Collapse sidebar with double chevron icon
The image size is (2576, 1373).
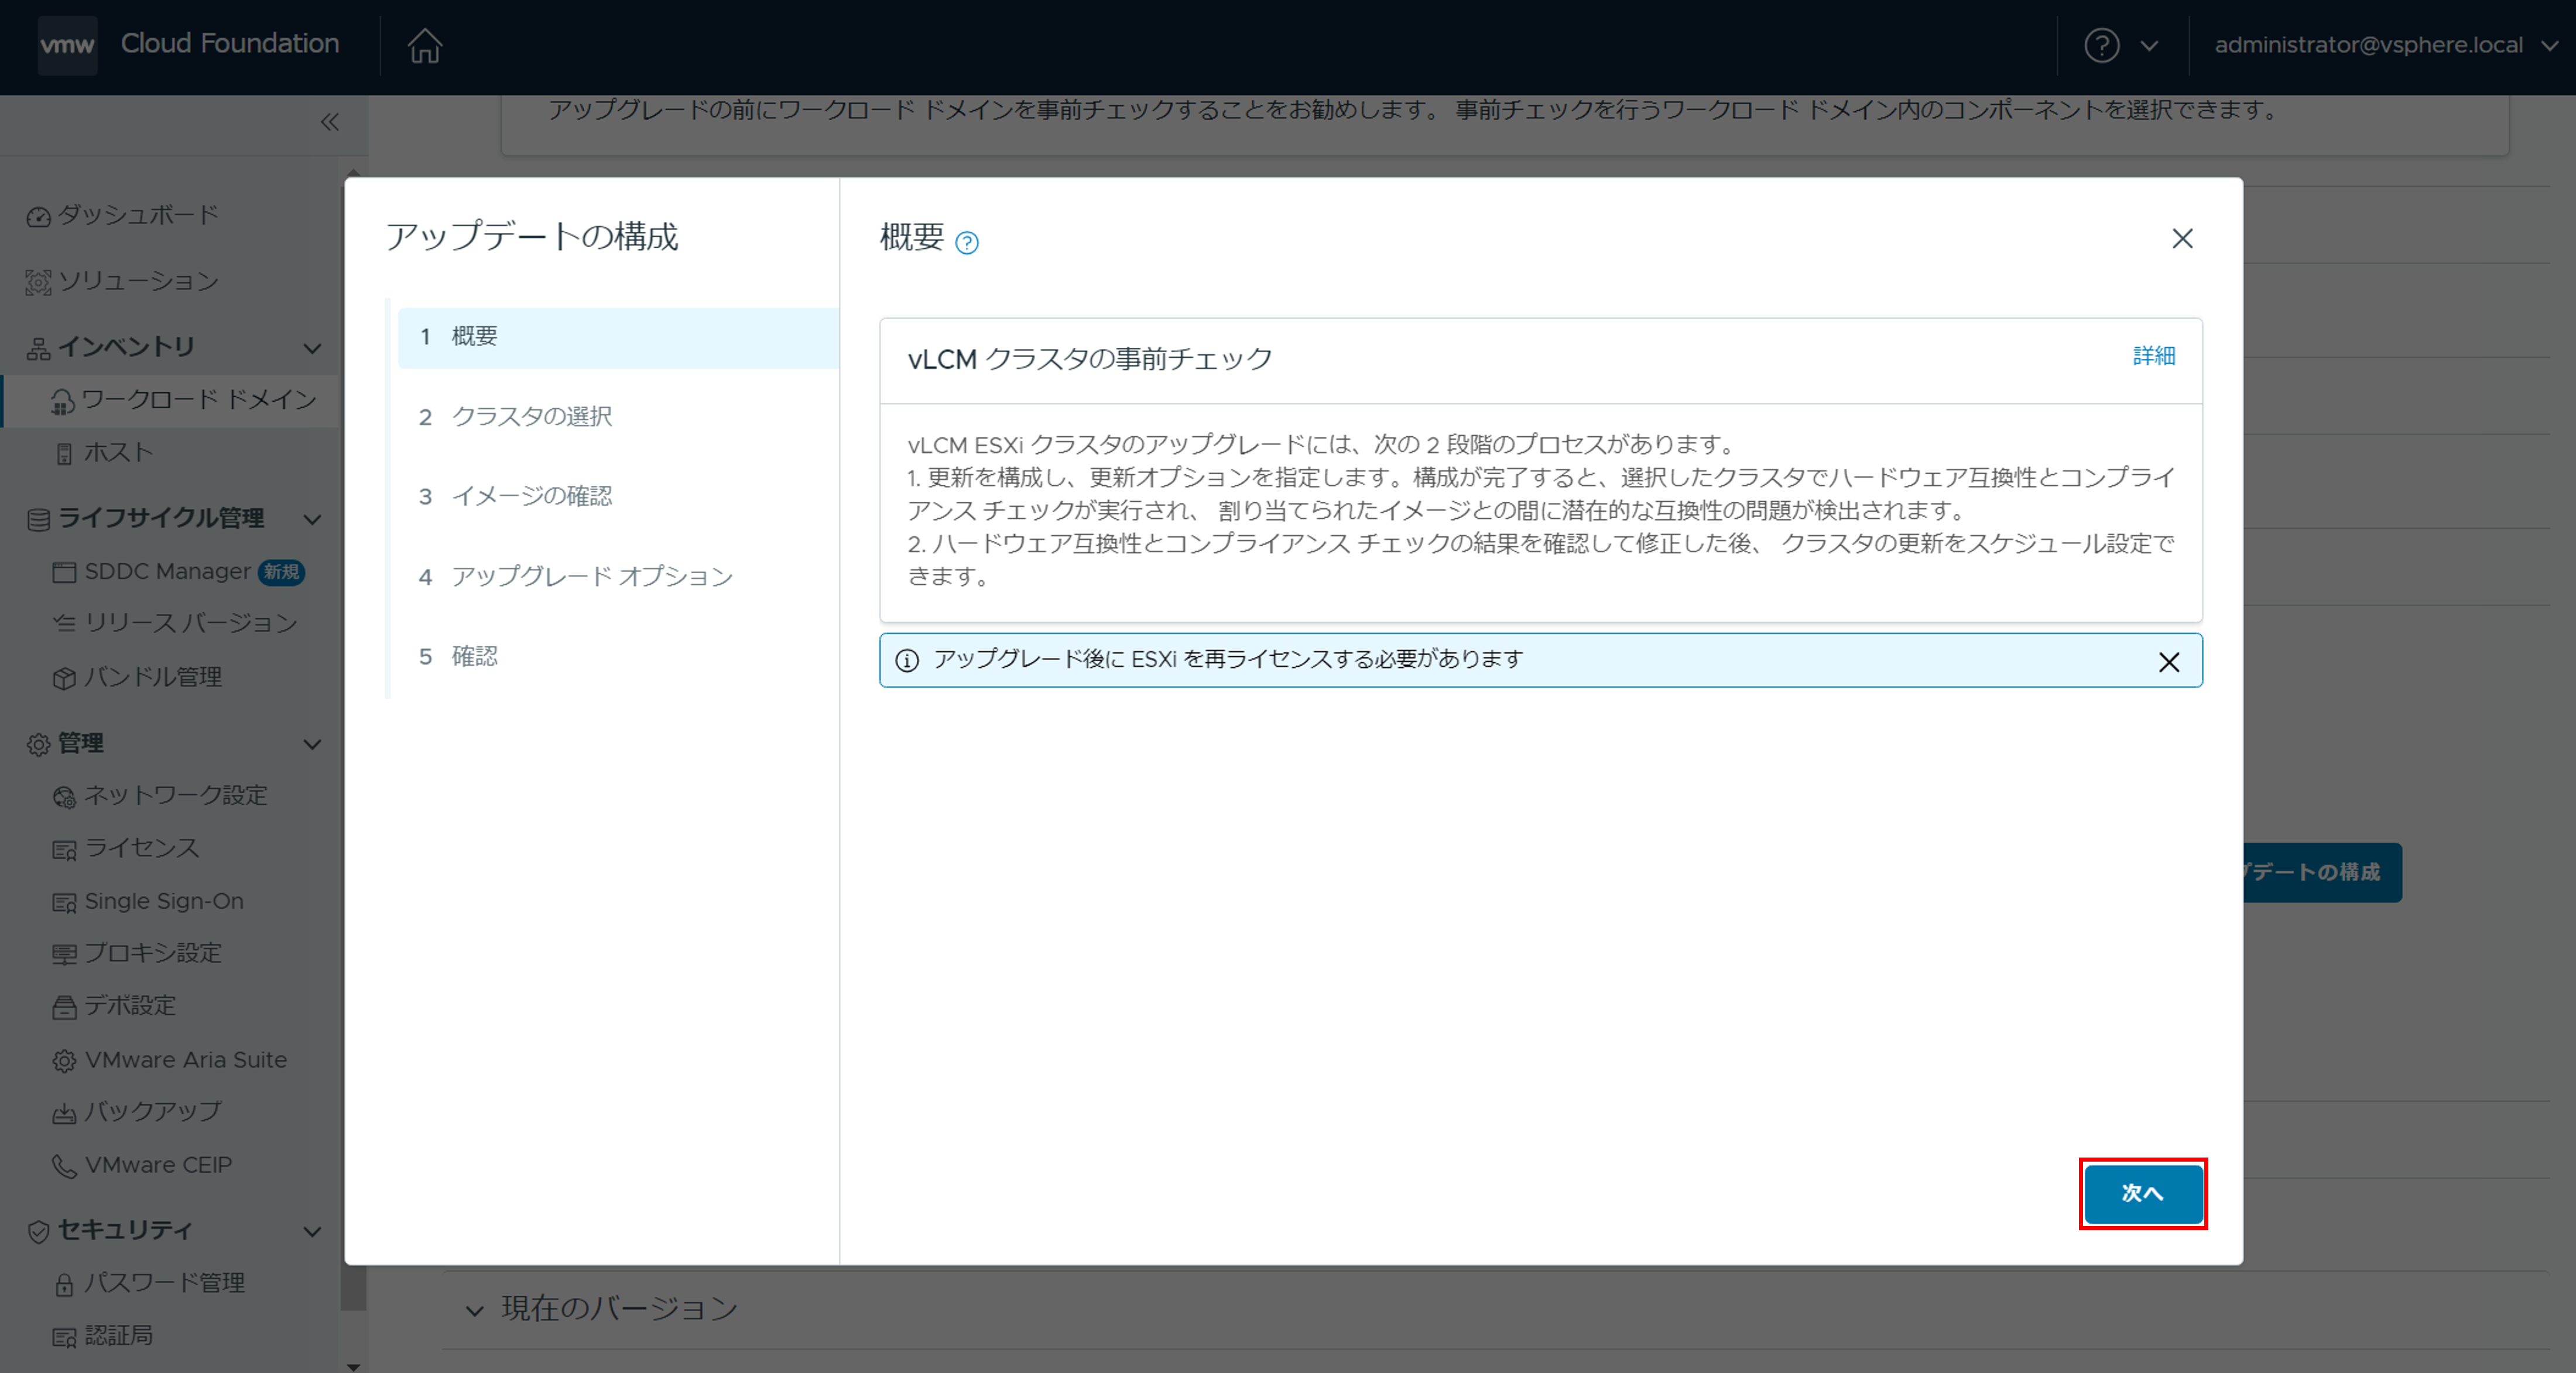tap(330, 123)
